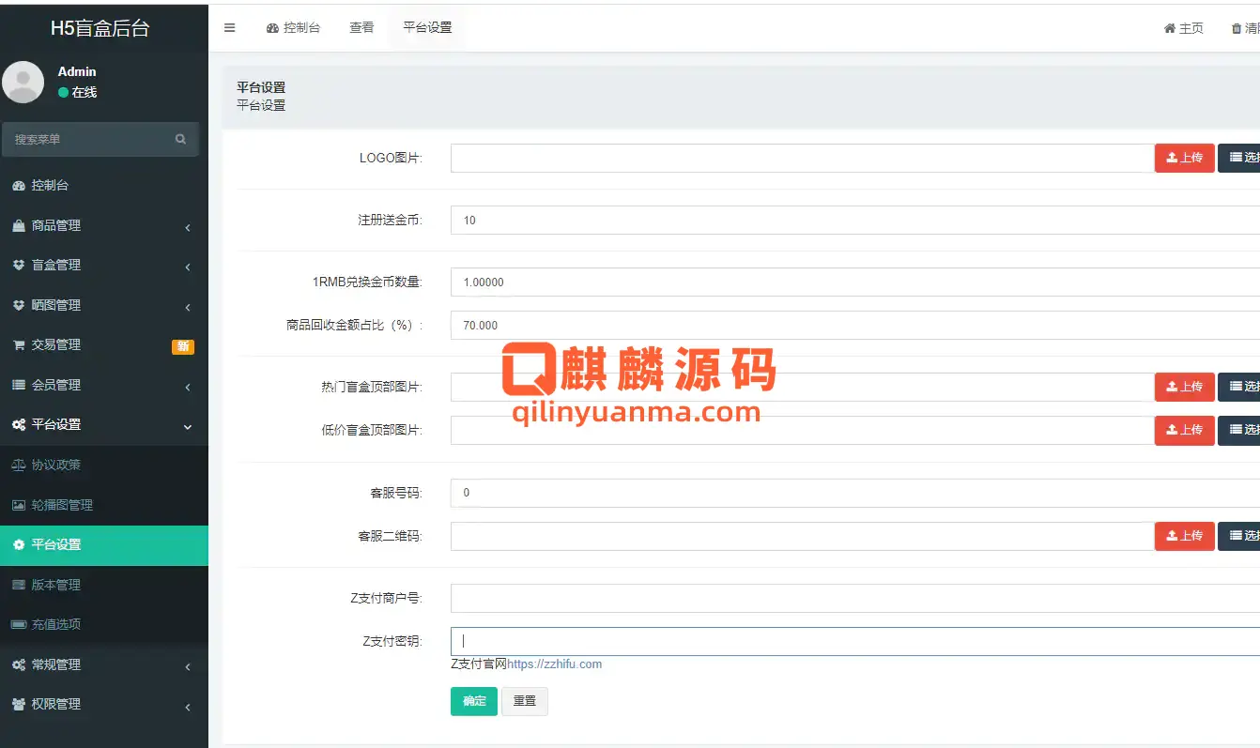Image resolution: width=1260 pixels, height=748 pixels.
Task: Click the hamburger menu icon in top bar
Action: coord(229,27)
